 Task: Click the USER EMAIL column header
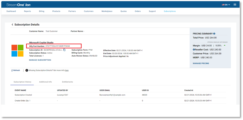point(105,90)
